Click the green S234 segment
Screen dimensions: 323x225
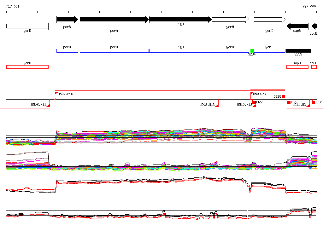(252, 51)
